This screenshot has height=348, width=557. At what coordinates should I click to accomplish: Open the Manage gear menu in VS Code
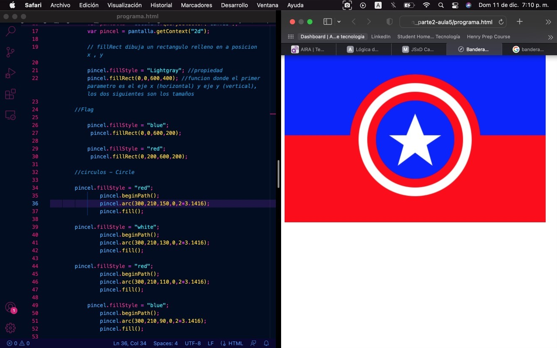pyautogui.click(x=10, y=328)
